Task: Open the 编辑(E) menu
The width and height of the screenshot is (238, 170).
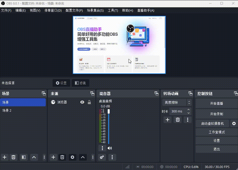Action: coord(20,11)
